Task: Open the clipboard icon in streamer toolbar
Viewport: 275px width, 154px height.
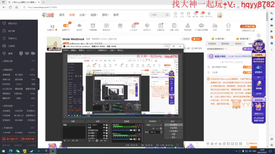Action: (174, 26)
